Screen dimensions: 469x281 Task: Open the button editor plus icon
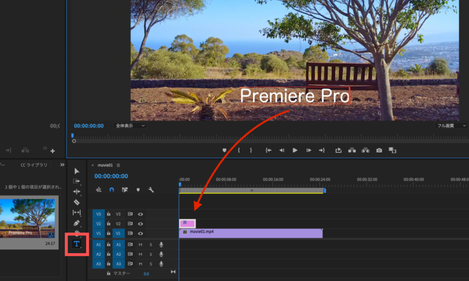click(x=53, y=151)
